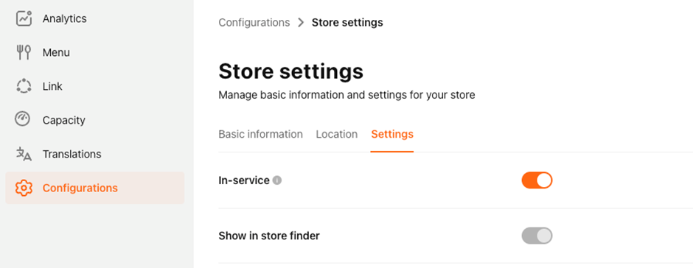Viewport: 693px width, 268px height.
Task: Click the Store settings breadcrumb text
Action: [347, 22]
